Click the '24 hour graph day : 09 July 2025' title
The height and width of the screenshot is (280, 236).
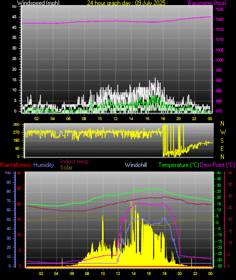pos(126,3)
